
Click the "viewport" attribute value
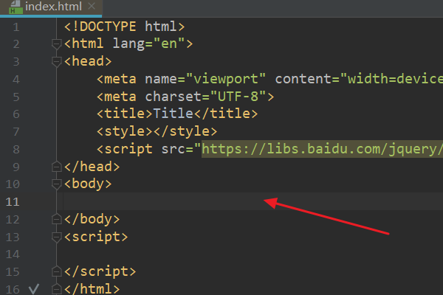click(225, 79)
